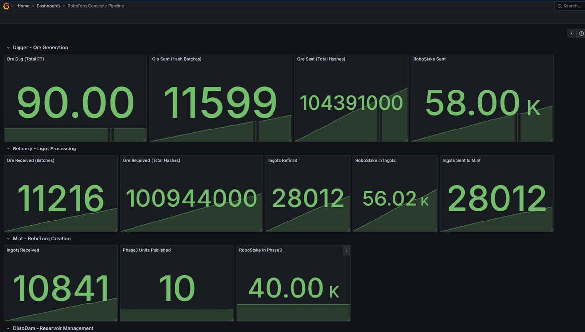Open RoboStake in Phase3 panel menu
Viewport: 585px width, 332px height.
[347, 250]
